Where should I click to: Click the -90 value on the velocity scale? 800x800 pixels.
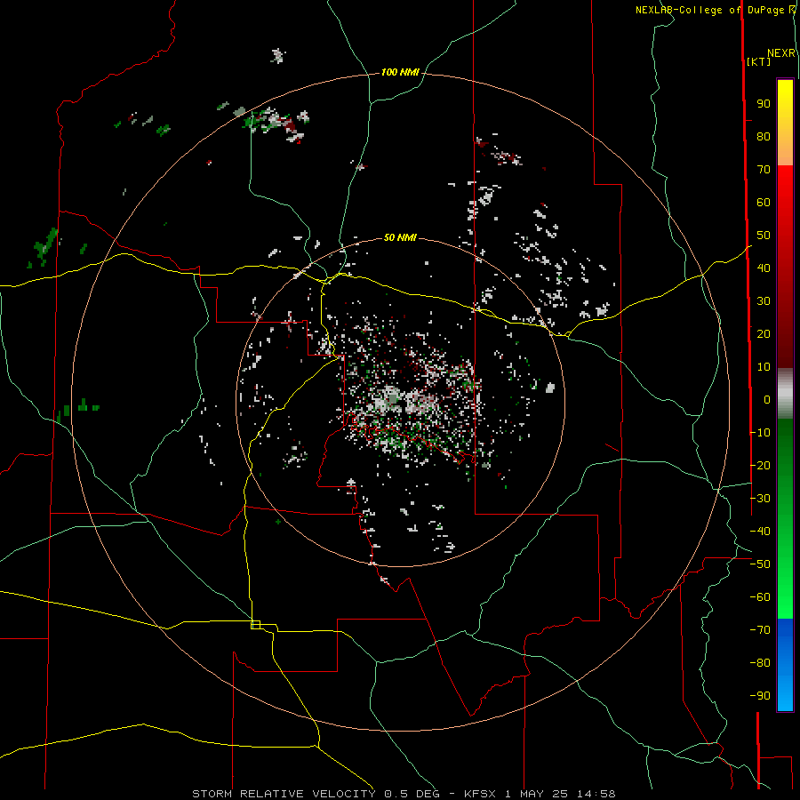[760, 696]
